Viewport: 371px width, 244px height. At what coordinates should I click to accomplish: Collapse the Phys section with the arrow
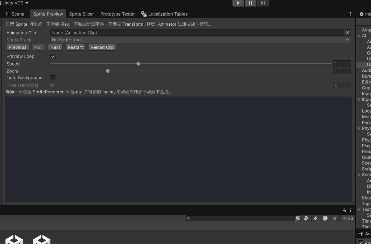pyautogui.click(x=359, y=129)
